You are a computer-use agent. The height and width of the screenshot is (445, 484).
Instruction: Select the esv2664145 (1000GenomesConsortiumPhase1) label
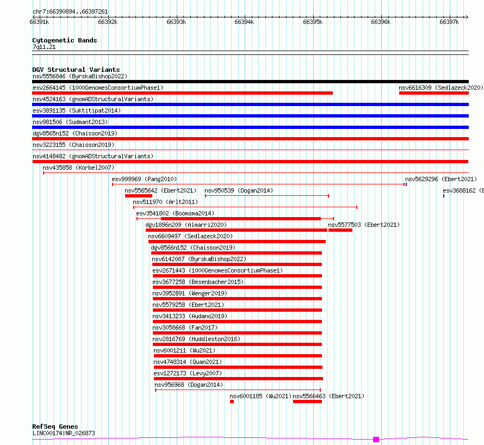[x=98, y=88]
